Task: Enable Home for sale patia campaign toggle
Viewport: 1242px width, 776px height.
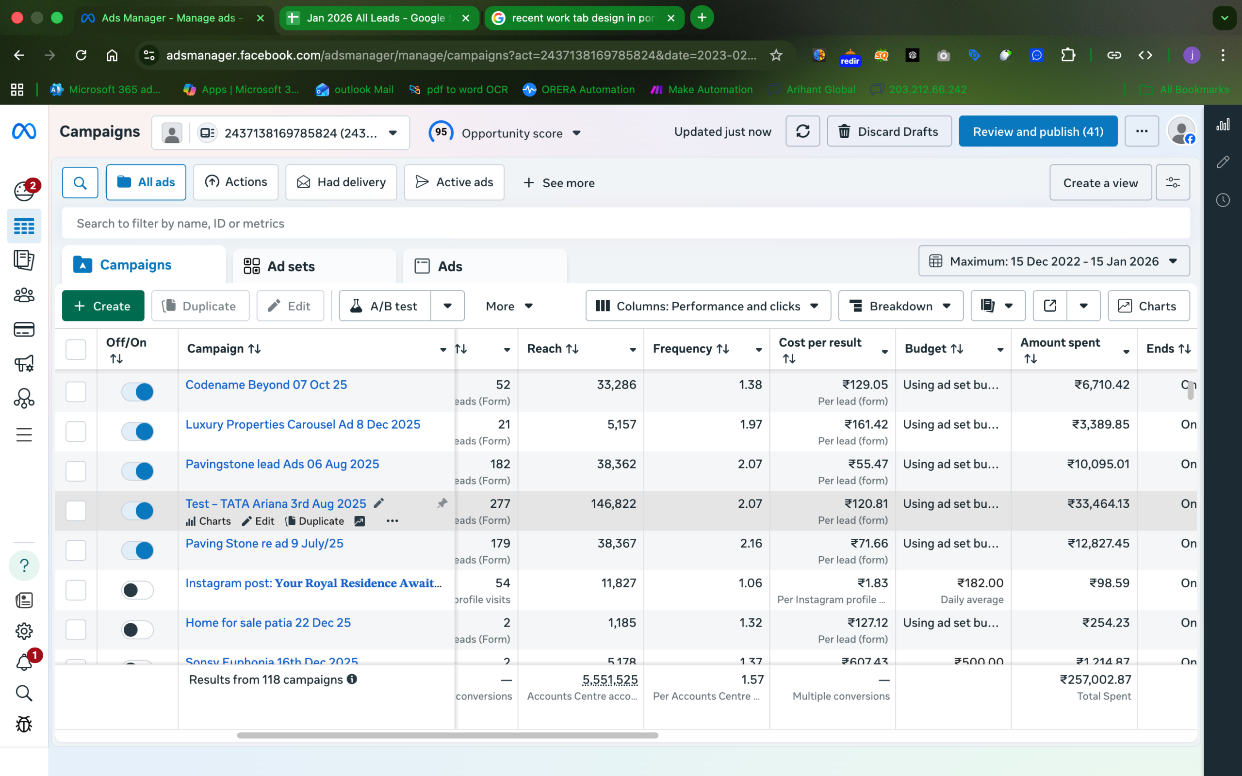Action: click(x=138, y=630)
